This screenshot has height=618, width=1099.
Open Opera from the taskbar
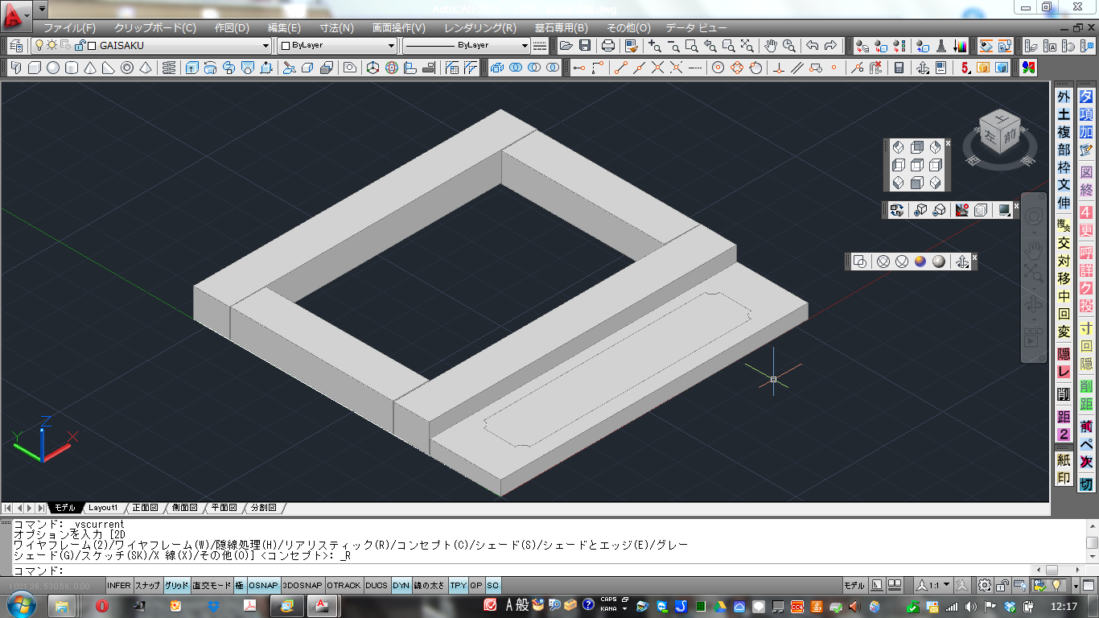(x=102, y=605)
